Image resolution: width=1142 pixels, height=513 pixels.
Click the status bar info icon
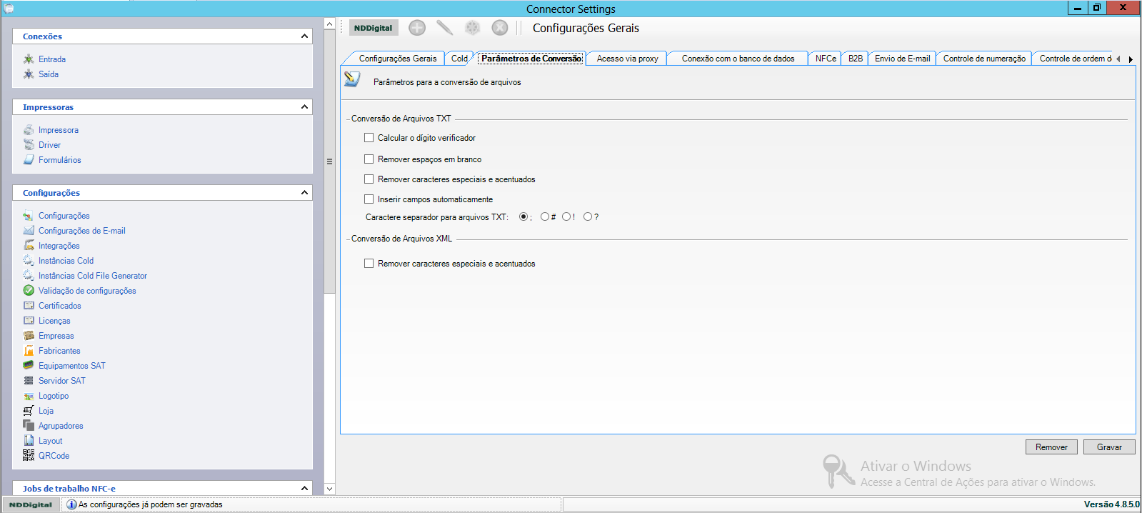pyautogui.click(x=71, y=504)
